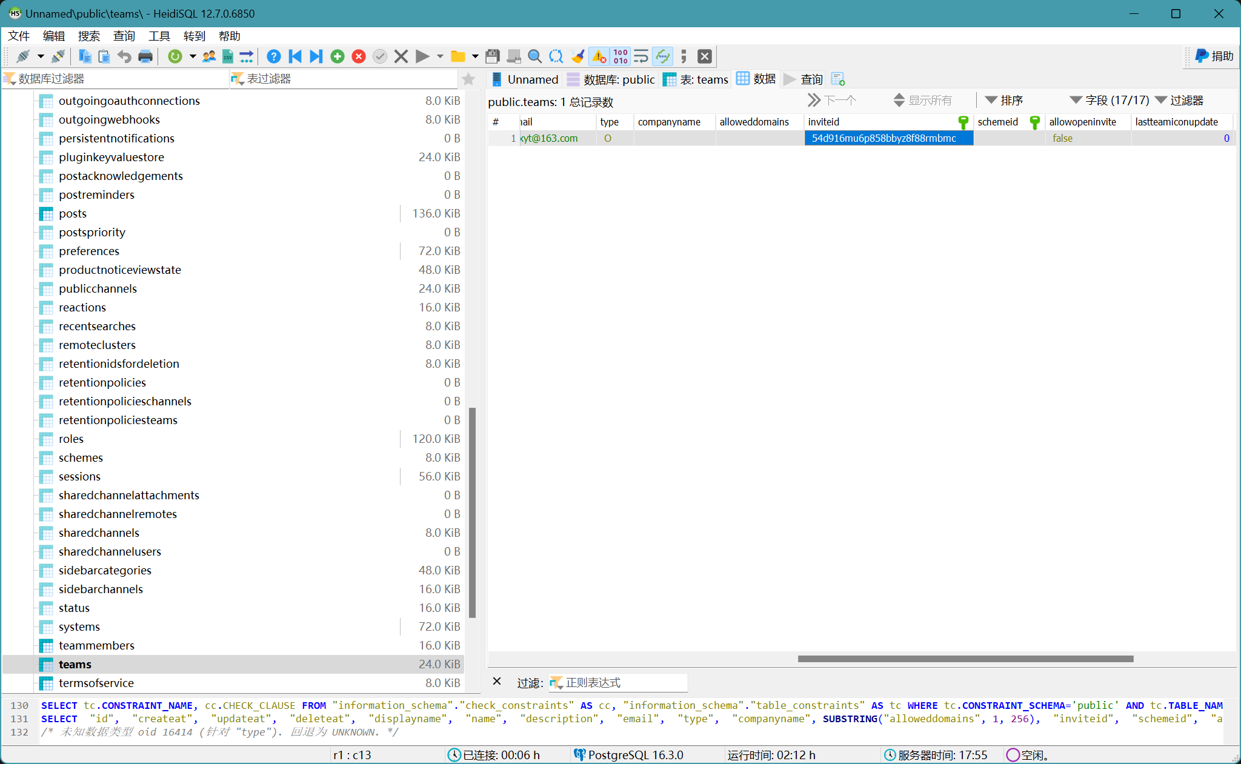Screen dimensions: 1241x764
Task: Open the 搜索 menu
Action: click(89, 36)
